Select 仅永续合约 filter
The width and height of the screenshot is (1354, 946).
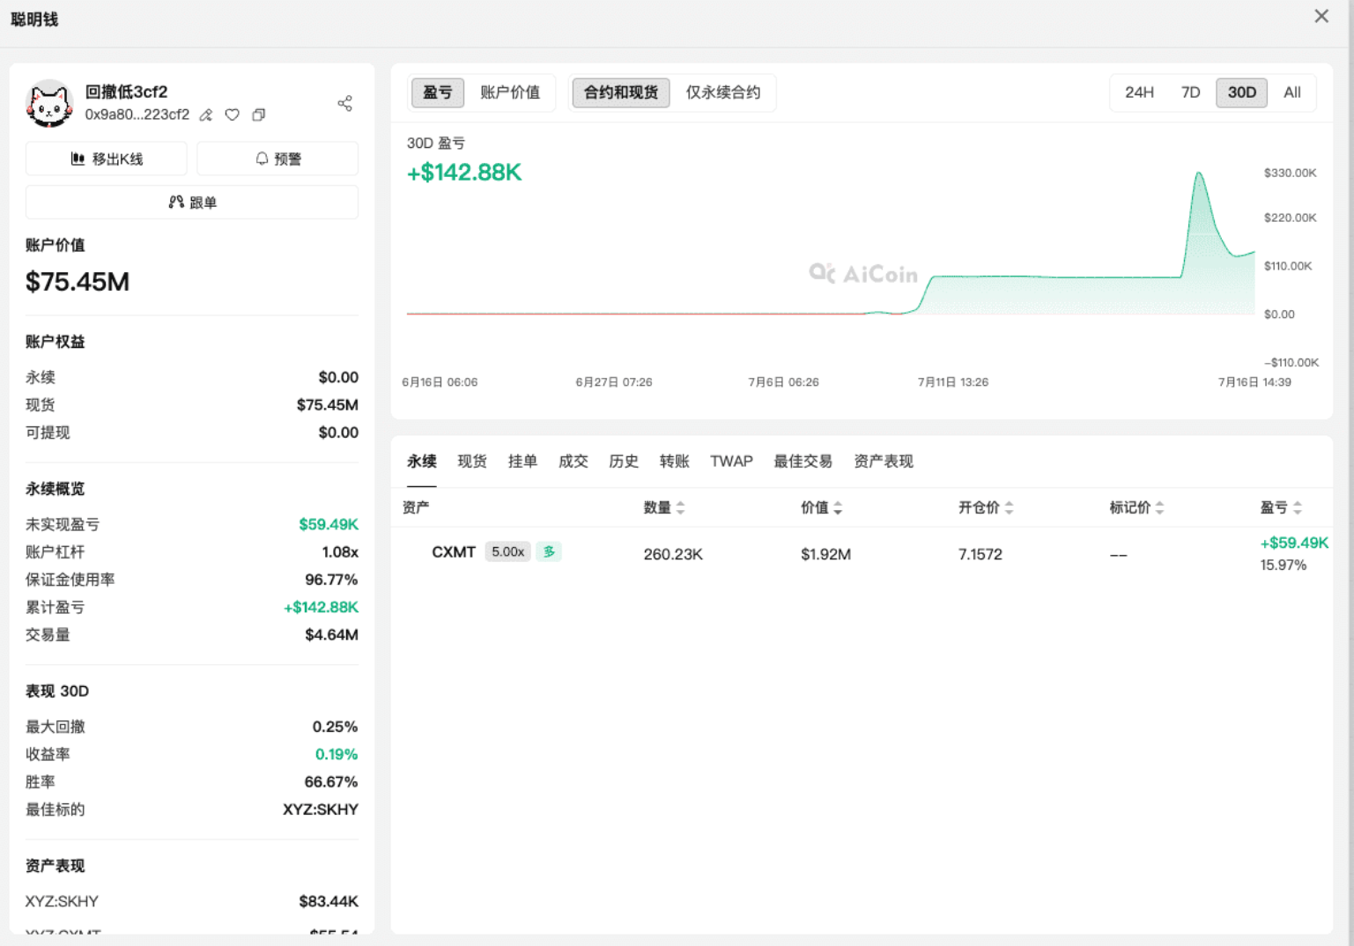pos(723,92)
